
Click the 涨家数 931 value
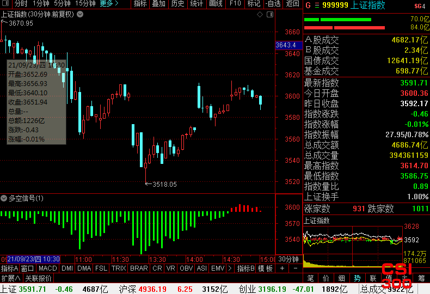point(359,209)
